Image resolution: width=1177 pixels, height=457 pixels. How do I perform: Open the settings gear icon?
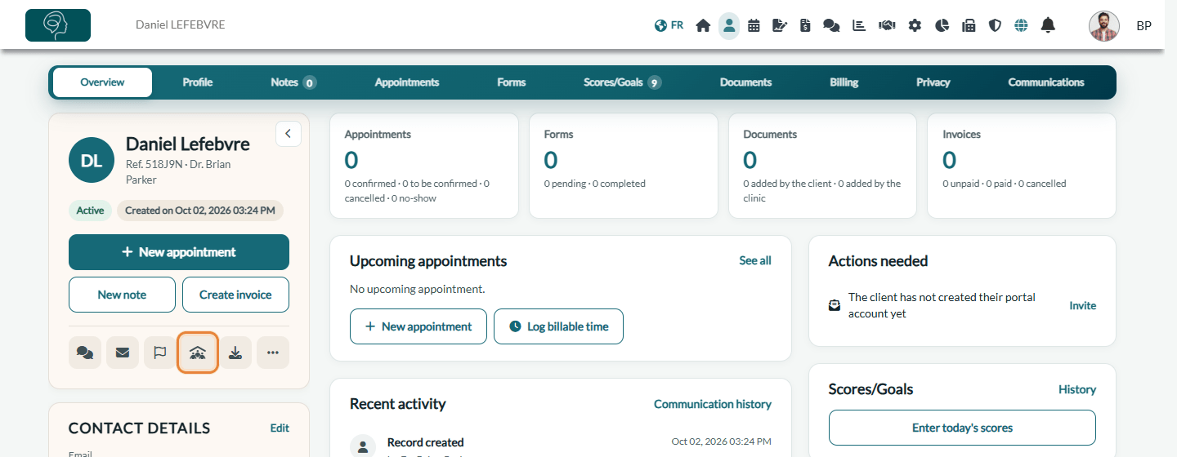pos(915,25)
